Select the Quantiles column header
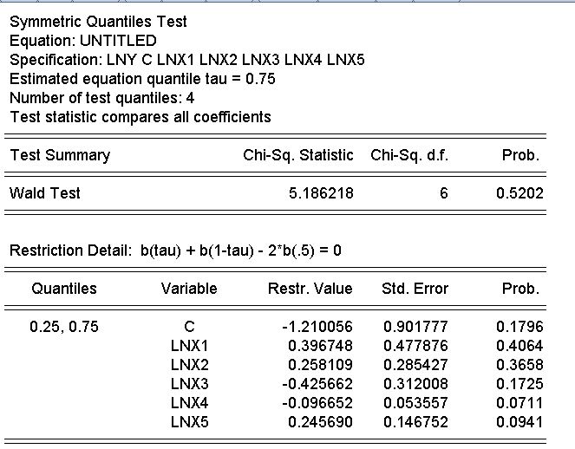Image resolution: width=575 pixels, height=449 pixels. pyautogui.click(x=64, y=289)
